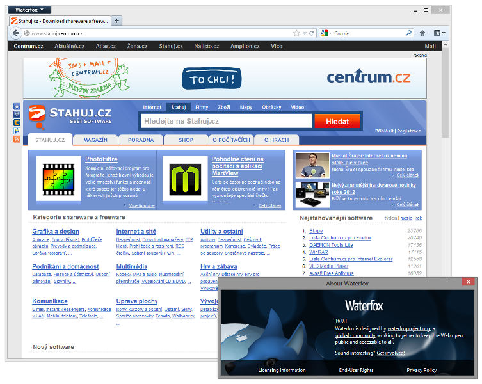Show downloads for rok period
482x384 pixels.
tap(419, 218)
